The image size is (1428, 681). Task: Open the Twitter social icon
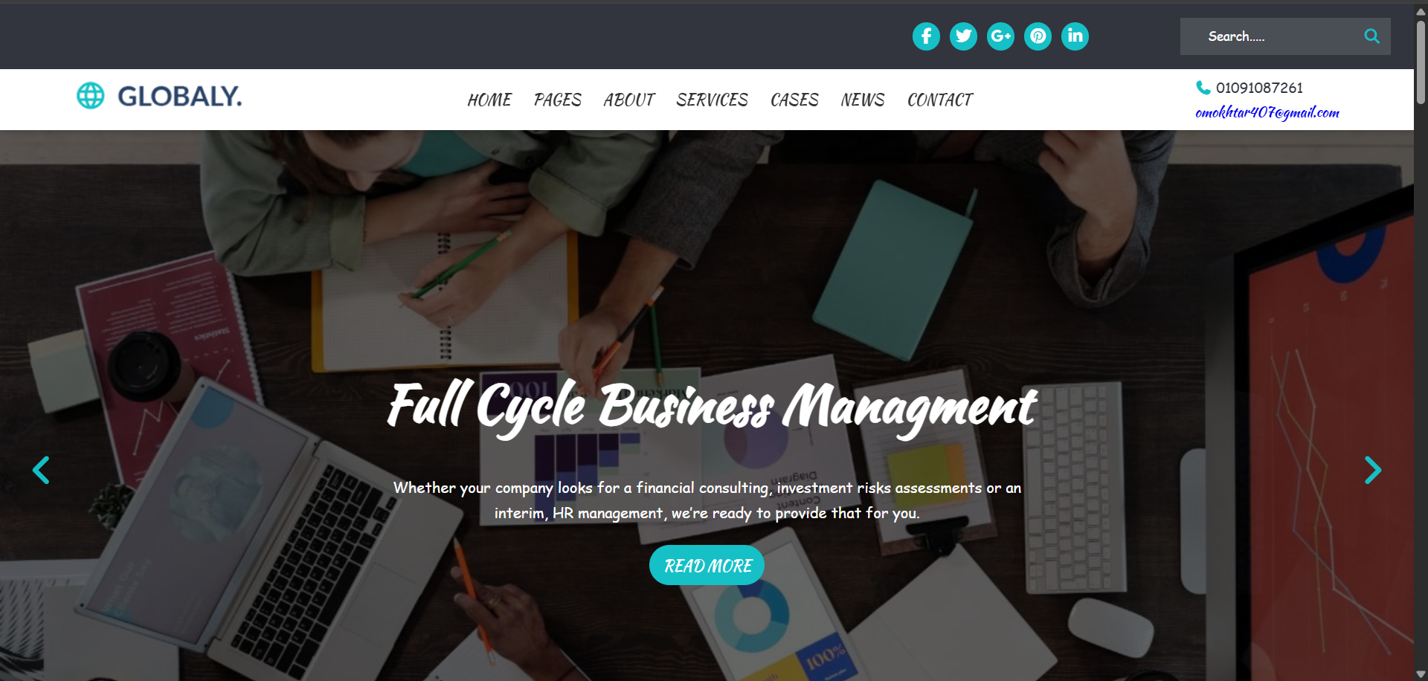(963, 36)
